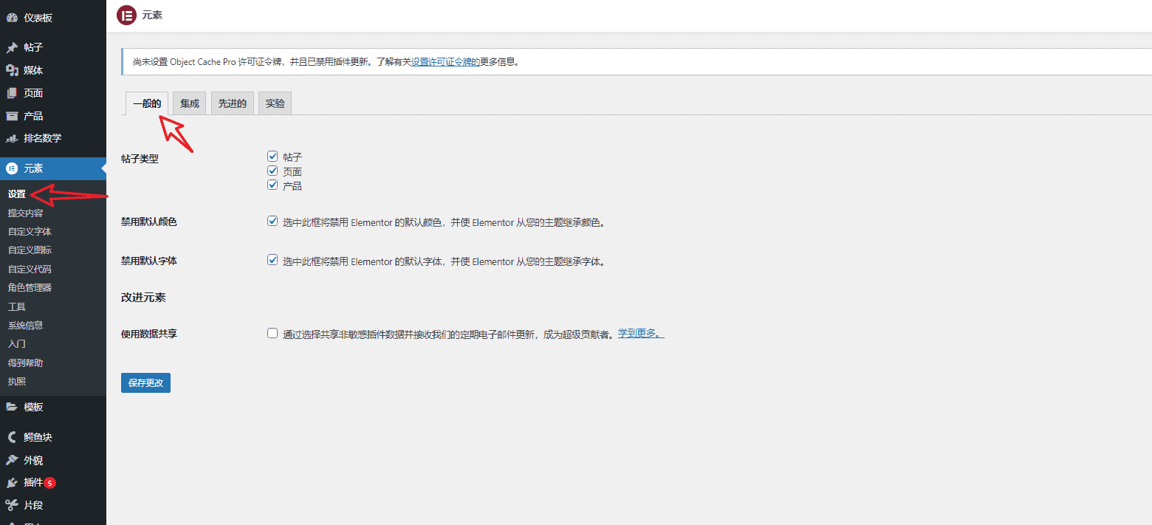Click the 元素 header title text
The height and width of the screenshot is (525, 1152).
tap(152, 16)
